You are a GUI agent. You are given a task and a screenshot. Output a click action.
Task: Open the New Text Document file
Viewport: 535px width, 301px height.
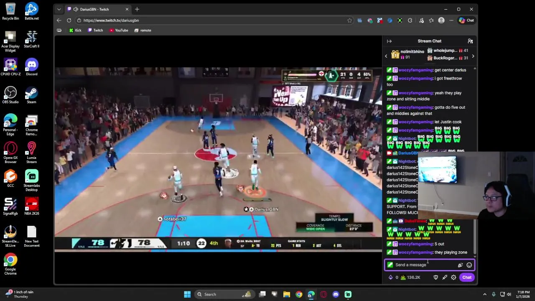[31, 237]
